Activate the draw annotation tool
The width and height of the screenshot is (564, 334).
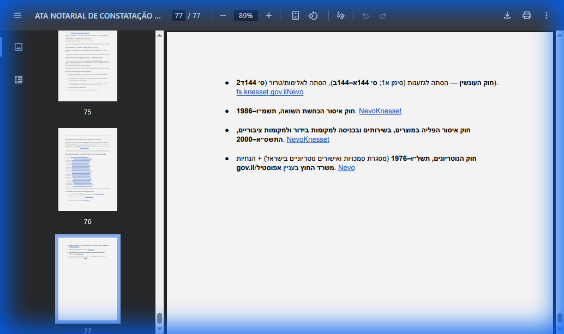click(340, 15)
